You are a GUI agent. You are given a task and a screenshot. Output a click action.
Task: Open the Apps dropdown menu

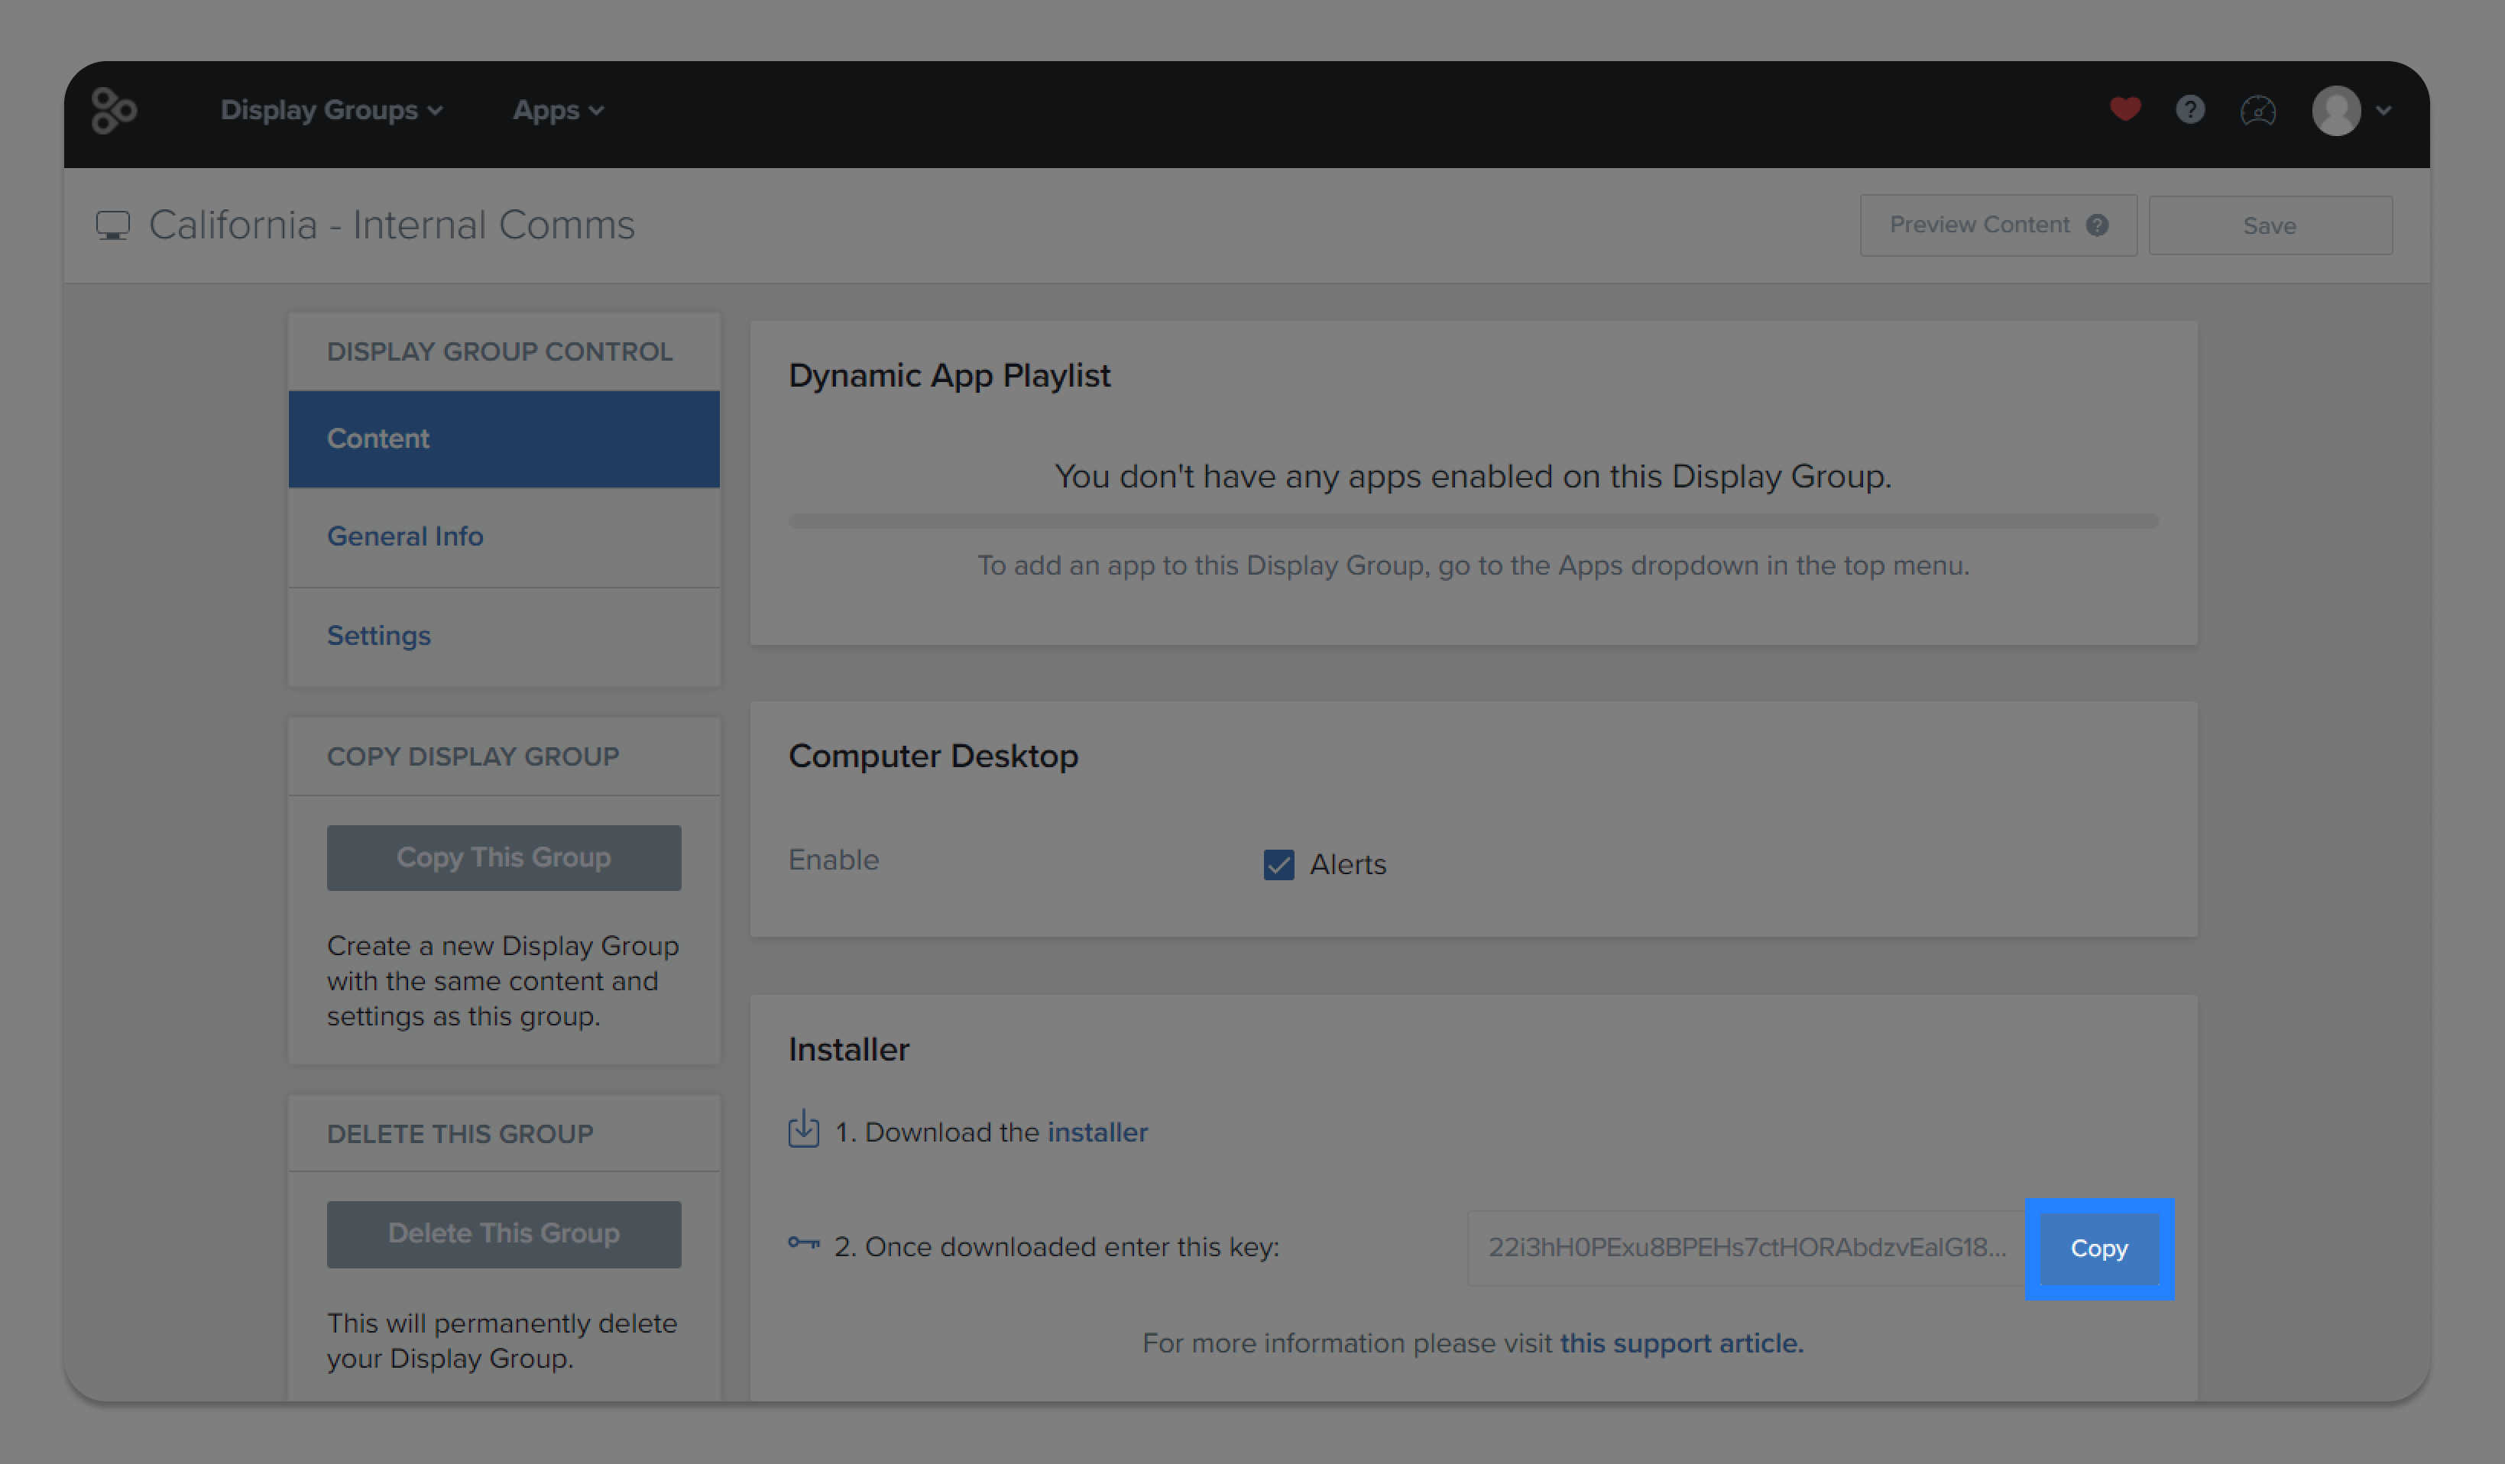pos(558,110)
